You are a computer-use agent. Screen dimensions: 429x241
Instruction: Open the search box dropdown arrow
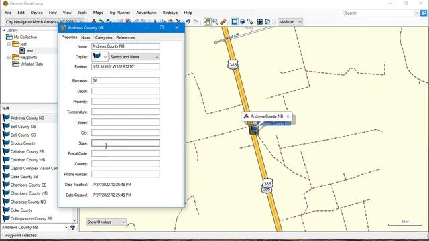click(417, 13)
